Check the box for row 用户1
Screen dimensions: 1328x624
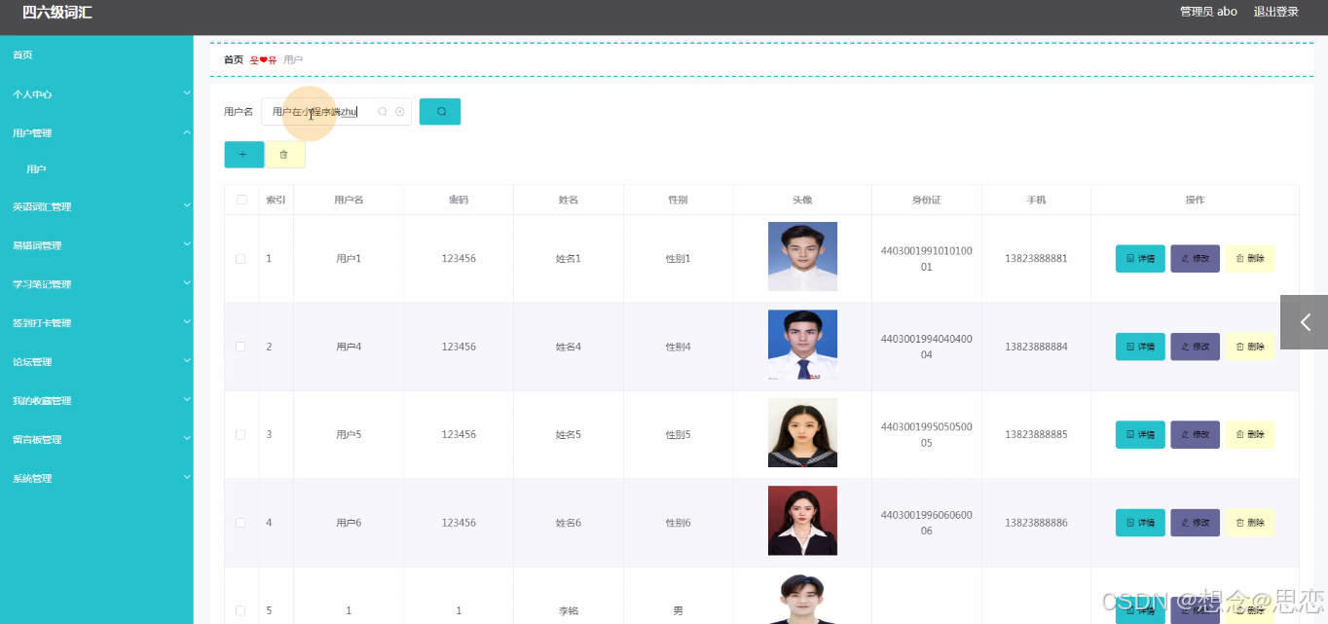tap(240, 259)
